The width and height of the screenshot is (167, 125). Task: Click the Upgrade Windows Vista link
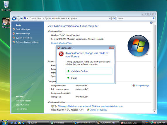point(61,43)
